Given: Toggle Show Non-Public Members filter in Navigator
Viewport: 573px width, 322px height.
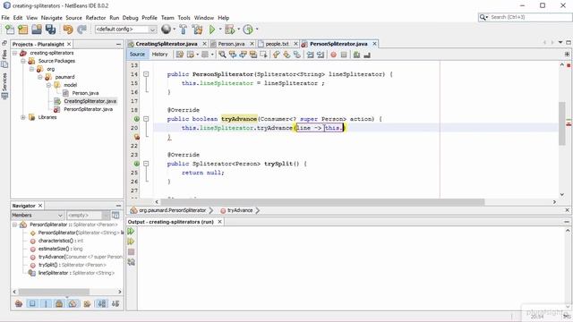Looking at the screenshot, I should click(59, 303).
